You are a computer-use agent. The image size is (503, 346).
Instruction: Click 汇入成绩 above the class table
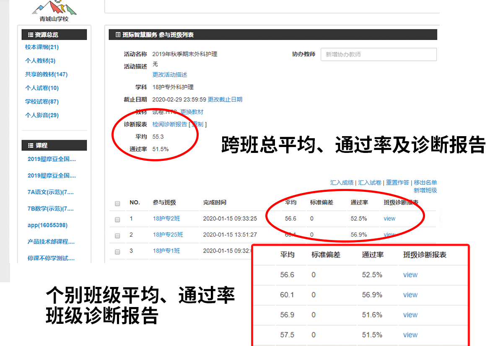click(342, 183)
